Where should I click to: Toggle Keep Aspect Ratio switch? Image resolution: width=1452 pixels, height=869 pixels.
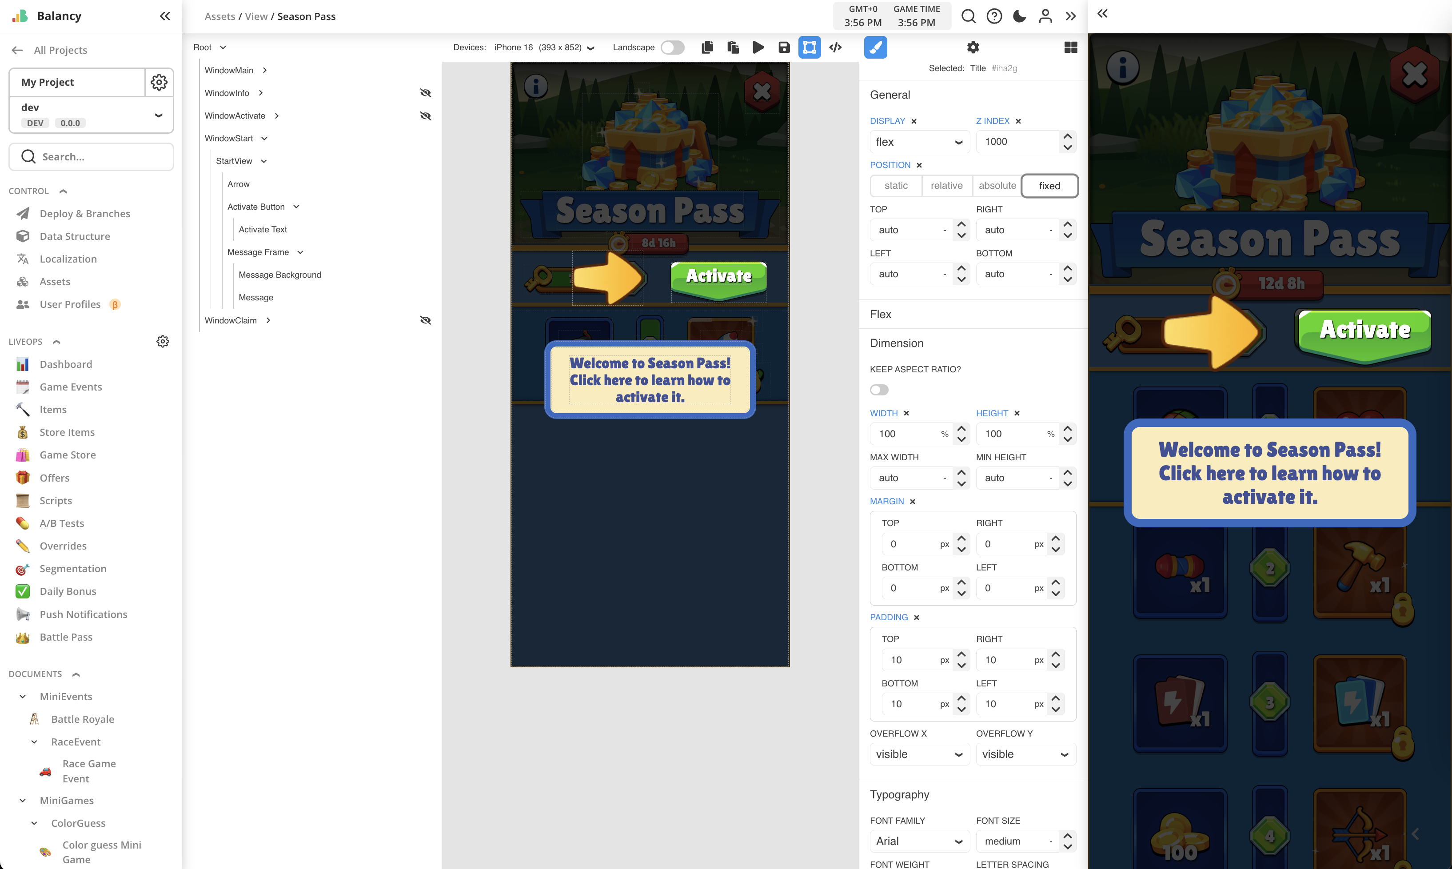click(x=879, y=390)
